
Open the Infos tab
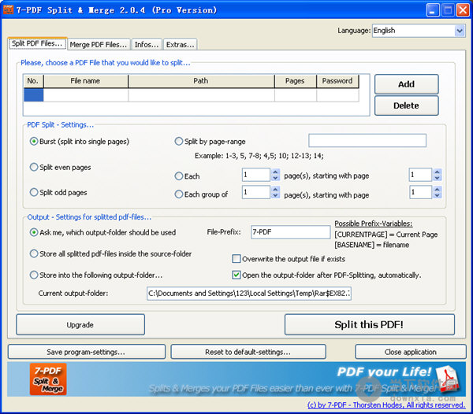tap(147, 44)
